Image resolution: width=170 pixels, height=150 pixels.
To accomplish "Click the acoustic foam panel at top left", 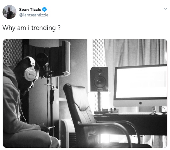I will pyautogui.click(x=13, y=52).
